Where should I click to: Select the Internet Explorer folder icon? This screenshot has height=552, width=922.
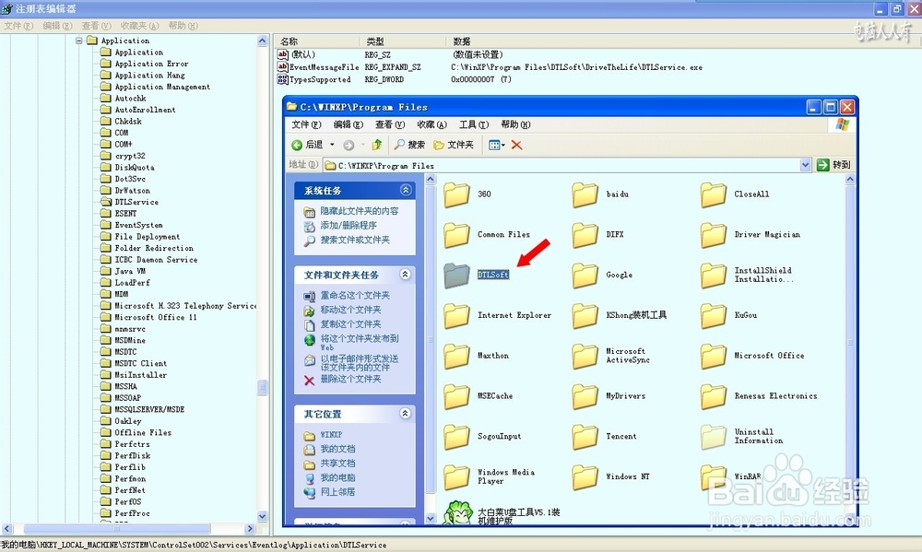tap(456, 316)
